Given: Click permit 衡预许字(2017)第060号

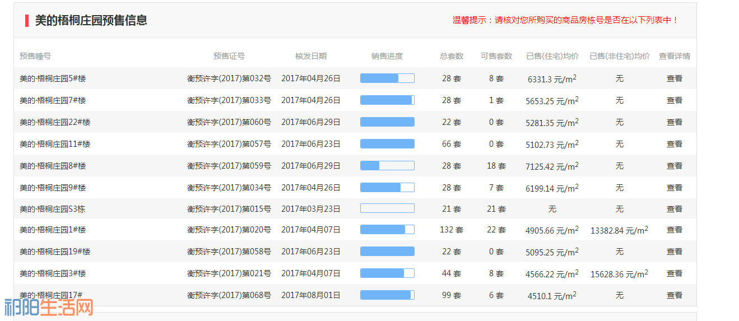Looking at the screenshot, I should pos(229,122).
